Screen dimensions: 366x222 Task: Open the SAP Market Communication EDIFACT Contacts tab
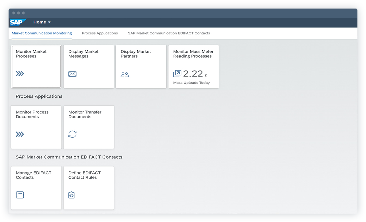[x=169, y=33]
